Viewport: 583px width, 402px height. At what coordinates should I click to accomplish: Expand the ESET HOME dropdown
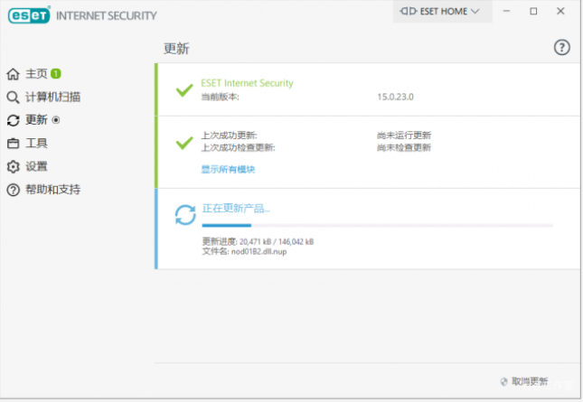pos(443,12)
